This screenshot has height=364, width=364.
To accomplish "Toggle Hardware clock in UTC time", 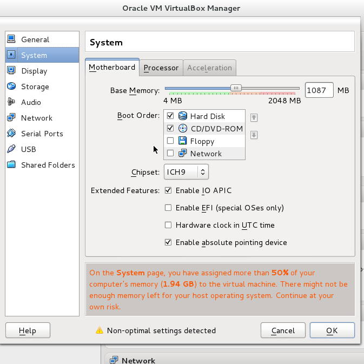I will click(x=168, y=225).
